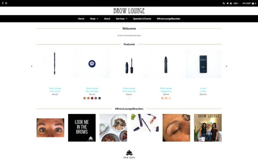The width and height of the screenshot is (258, 160).
Task: Open the Facebook page icon
Action: coord(3,3)
